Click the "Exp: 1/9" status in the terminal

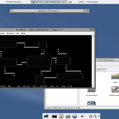tap(67, 86)
